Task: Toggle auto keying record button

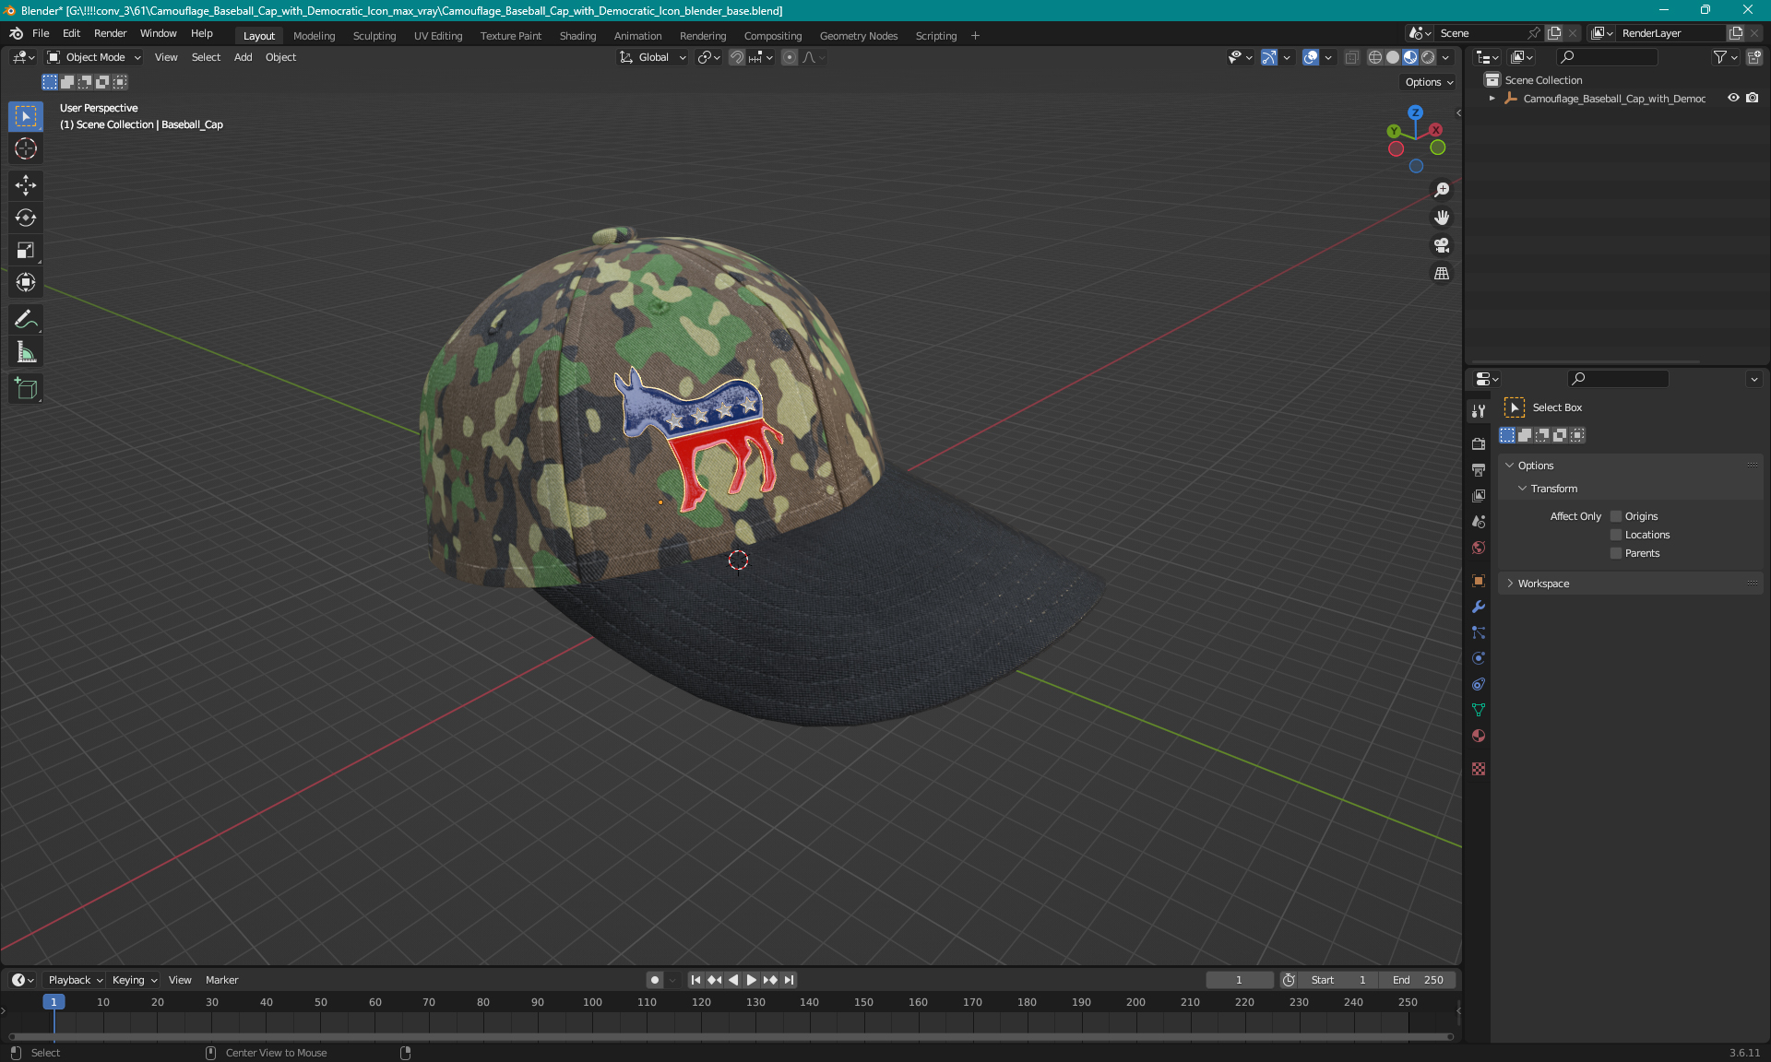Action: 655,980
